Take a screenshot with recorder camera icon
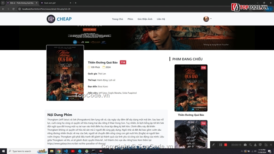The height and width of the screenshot is (154, 274). pyautogui.click(x=245, y=145)
